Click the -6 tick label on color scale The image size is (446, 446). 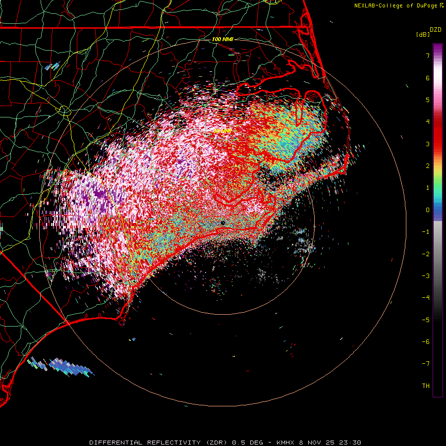[426, 342]
